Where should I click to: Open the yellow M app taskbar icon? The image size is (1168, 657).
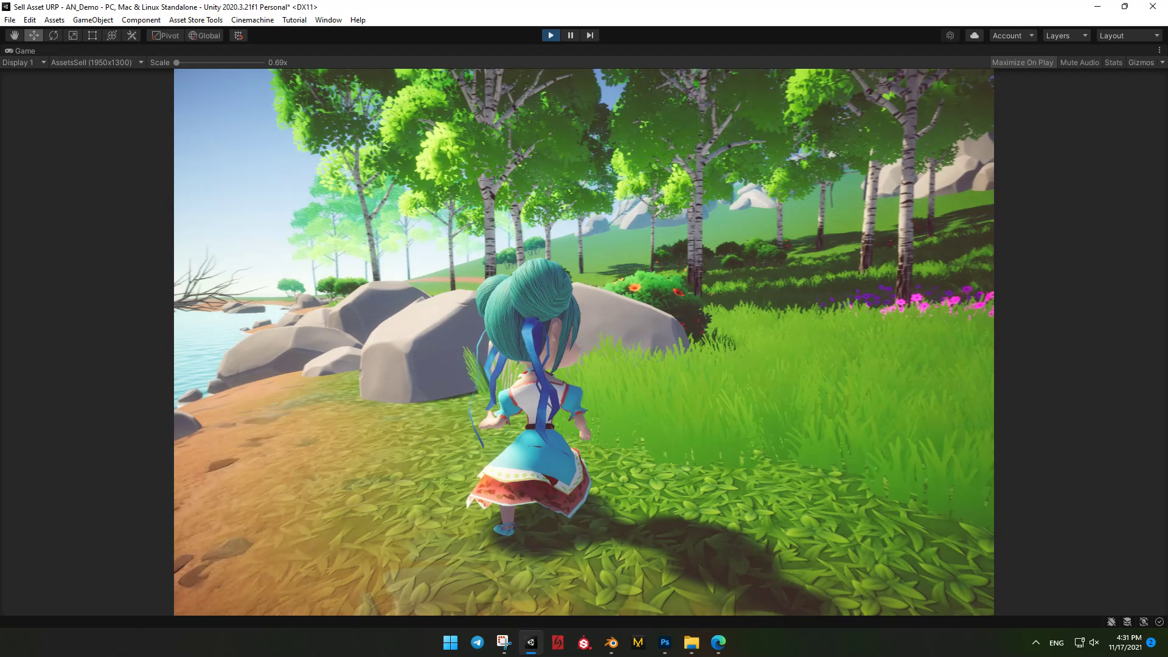[x=638, y=642]
